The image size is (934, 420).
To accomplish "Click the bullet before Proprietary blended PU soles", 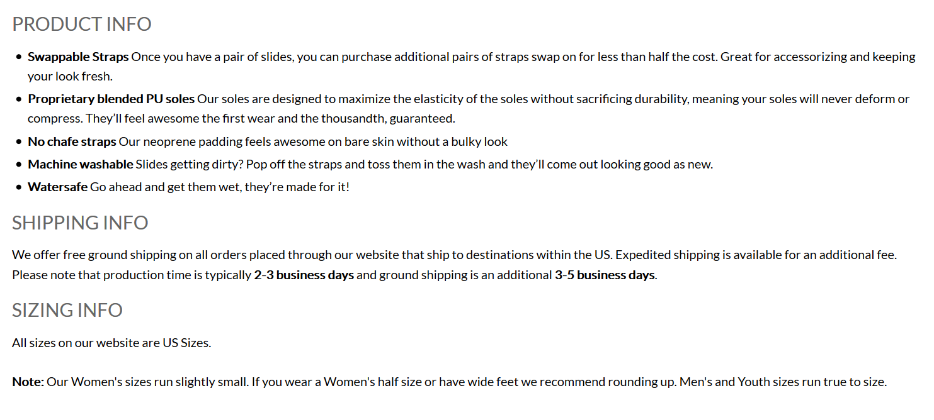I will [x=18, y=99].
